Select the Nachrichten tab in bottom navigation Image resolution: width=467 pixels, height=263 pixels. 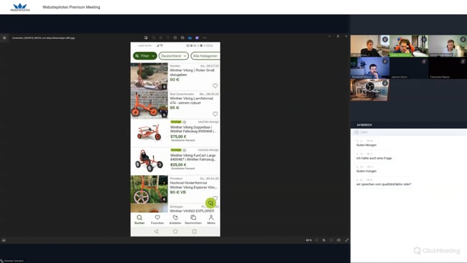point(193,219)
